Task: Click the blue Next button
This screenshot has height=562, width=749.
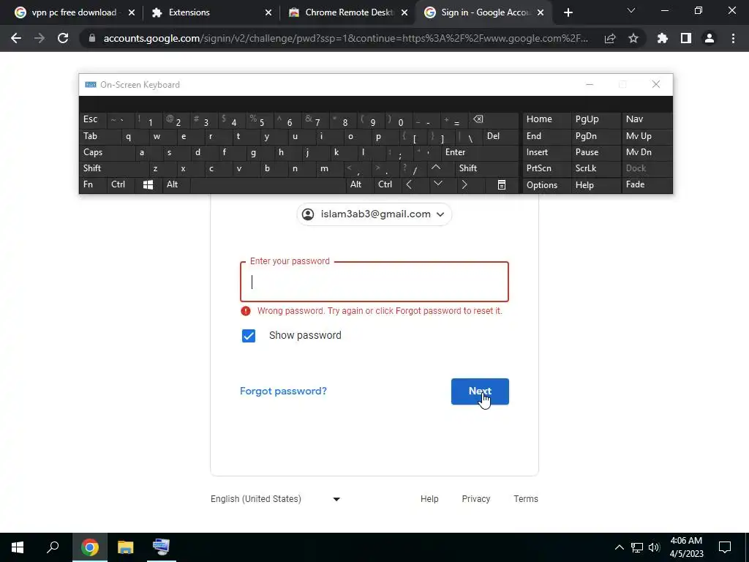Action: (x=480, y=391)
